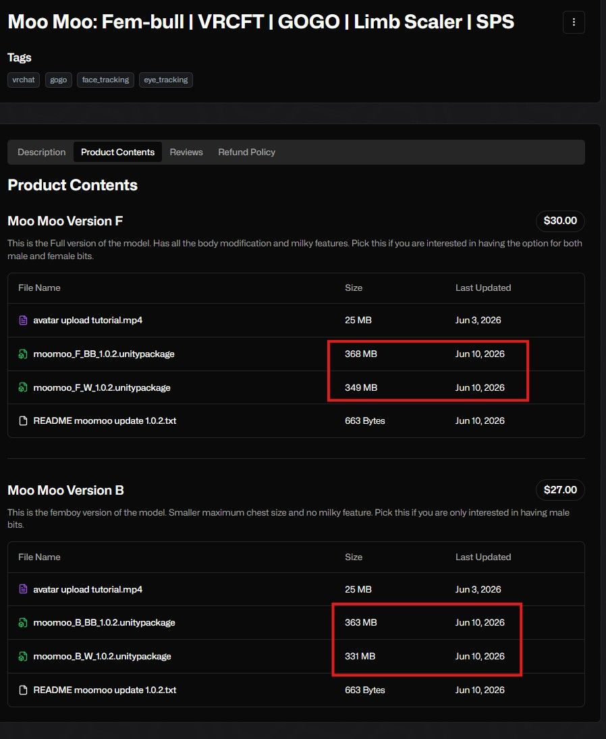606x739 pixels.
Task: Select README moomoo update text in Version B
Action: tap(105, 690)
